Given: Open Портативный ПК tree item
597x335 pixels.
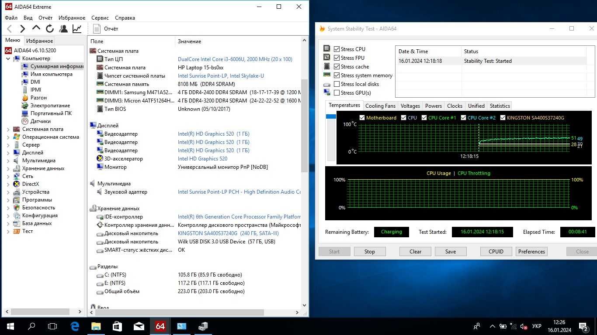Looking at the screenshot, I should click(x=47, y=113).
